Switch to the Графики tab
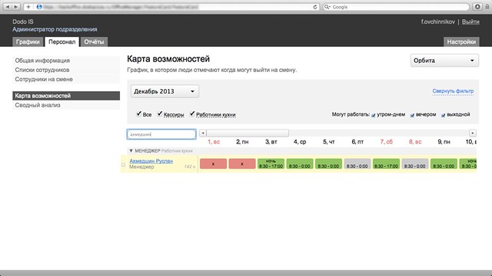 [28, 41]
